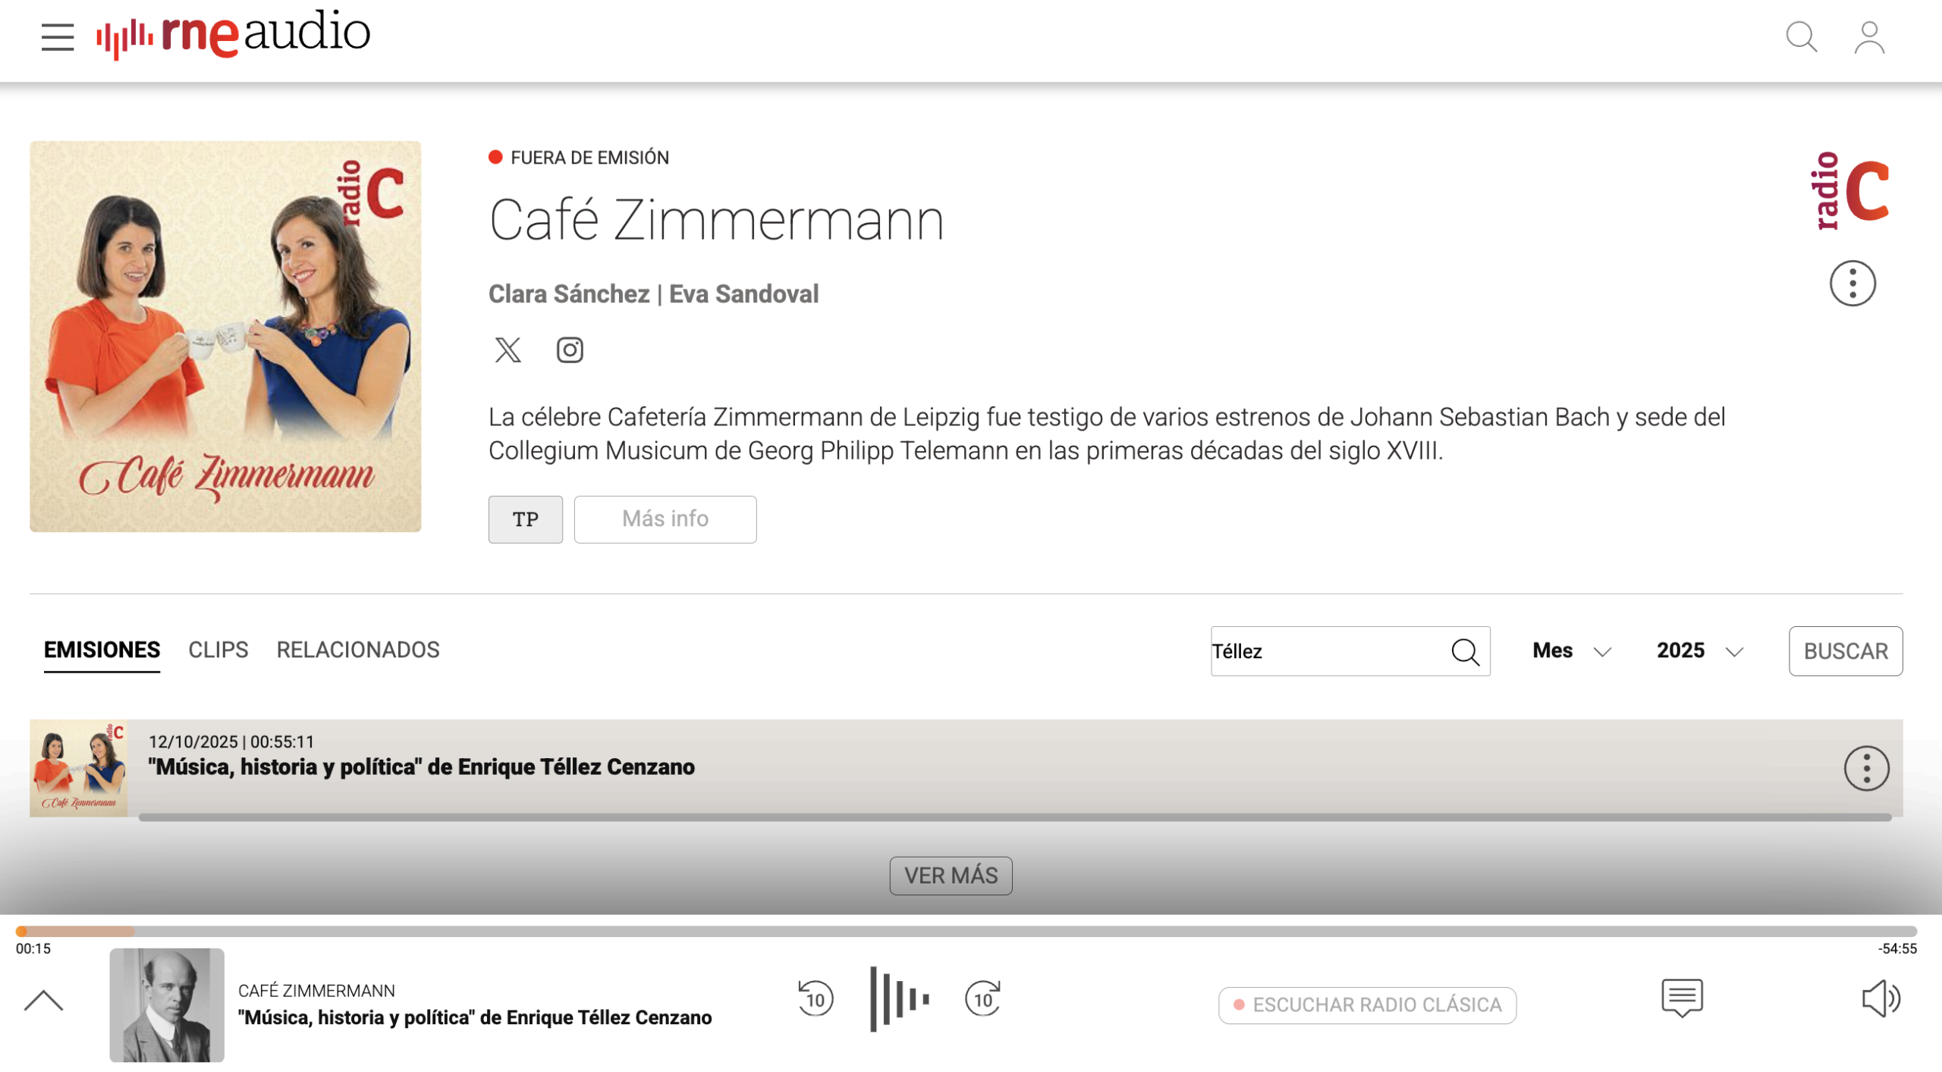Click the VER MÁS button
The height and width of the screenshot is (1072, 1942).
951,876
